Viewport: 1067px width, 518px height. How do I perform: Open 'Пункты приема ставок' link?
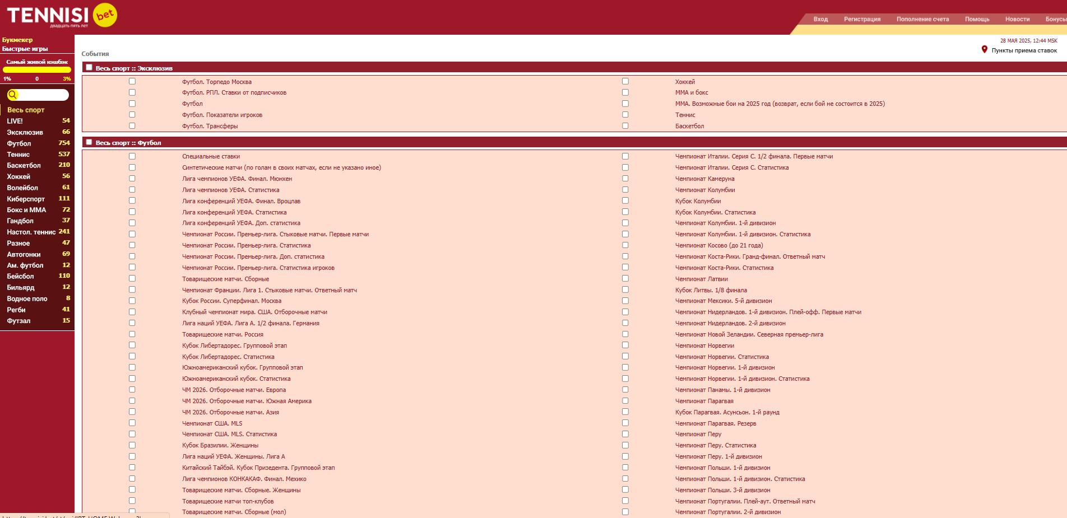tap(1024, 50)
